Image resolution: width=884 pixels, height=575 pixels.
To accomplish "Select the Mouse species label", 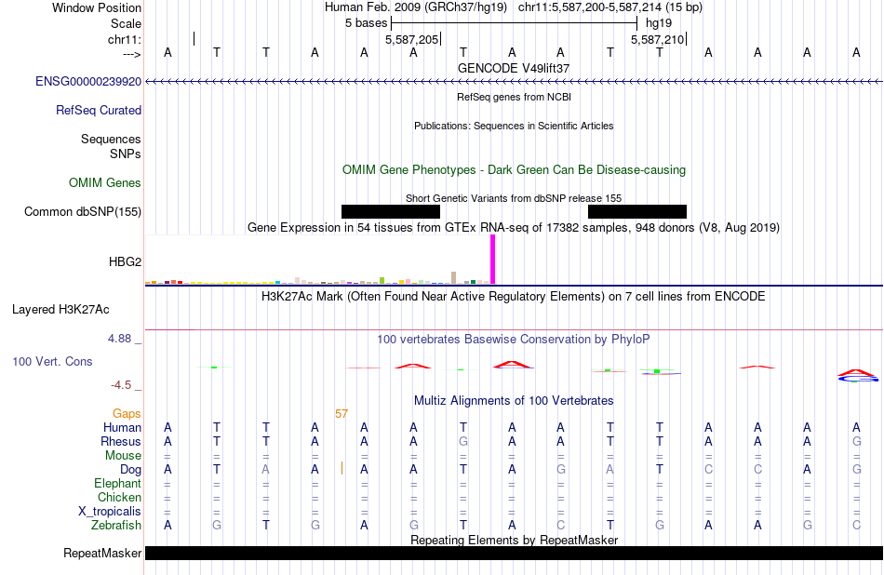I will coord(123,455).
